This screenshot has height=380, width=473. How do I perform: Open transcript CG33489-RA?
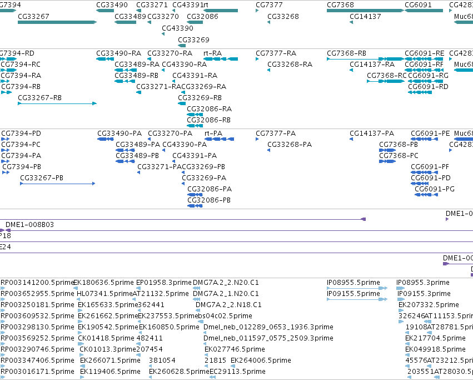(137, 65)
